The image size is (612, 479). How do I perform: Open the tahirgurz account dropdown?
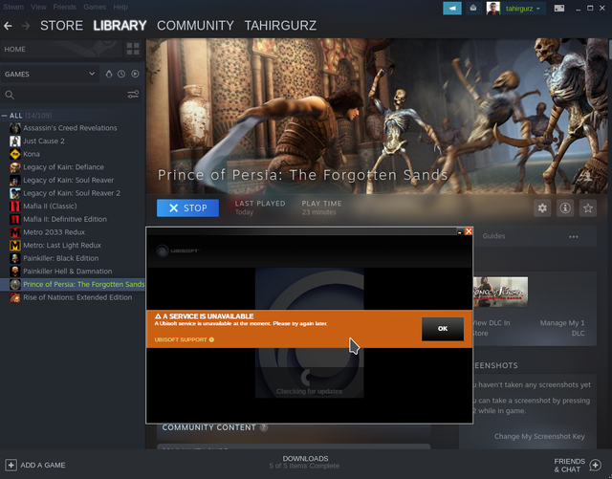coord(523,9)
